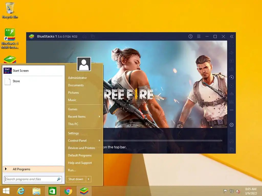
Task: Open Devices and Printers
Action: coord(82,148)
